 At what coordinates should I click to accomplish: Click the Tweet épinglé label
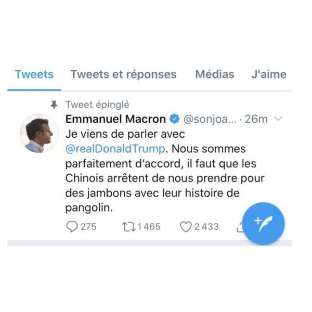point(97,105)
